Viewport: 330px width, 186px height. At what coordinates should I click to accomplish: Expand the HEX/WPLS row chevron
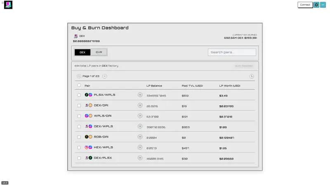(140, 148)
